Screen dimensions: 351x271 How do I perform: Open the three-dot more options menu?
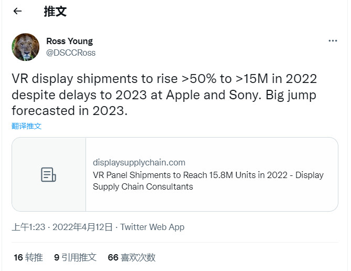click(x=333, y=41)
